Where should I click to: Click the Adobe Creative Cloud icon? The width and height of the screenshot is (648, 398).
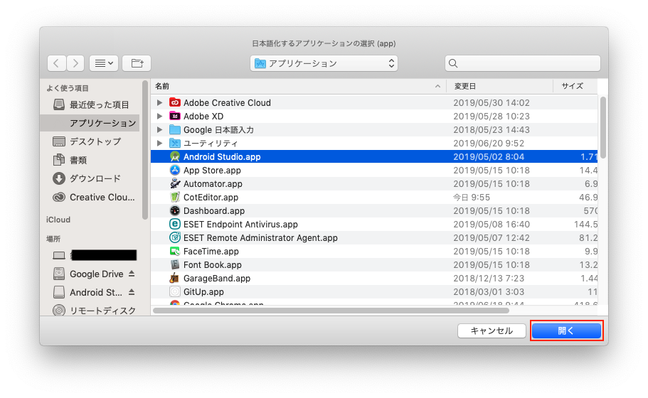(175, 102)
